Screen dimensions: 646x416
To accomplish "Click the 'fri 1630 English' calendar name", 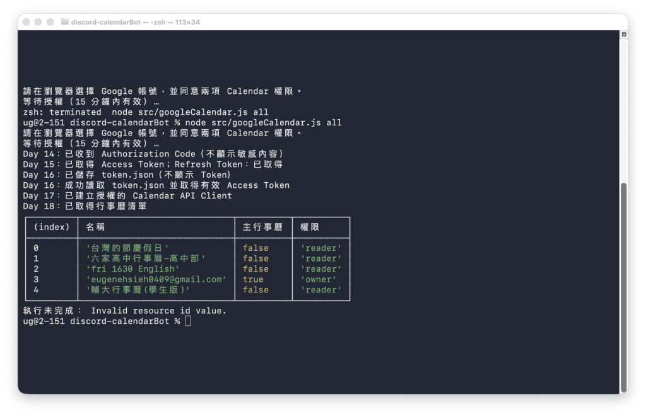I will (132, 269).
